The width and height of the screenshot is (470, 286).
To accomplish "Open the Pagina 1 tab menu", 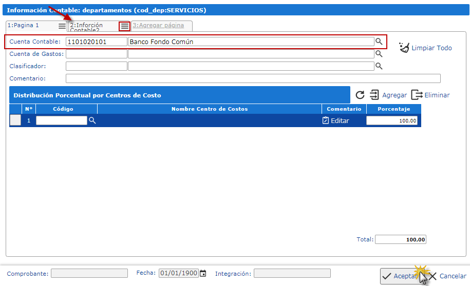I will (62, 26).
